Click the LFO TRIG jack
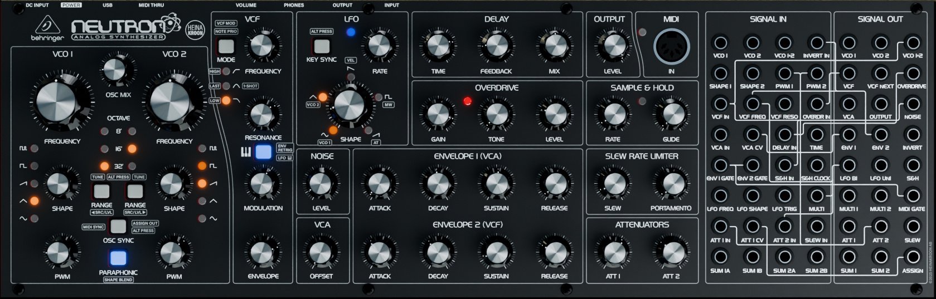The image size is (936, 299). tap(784, 195)
